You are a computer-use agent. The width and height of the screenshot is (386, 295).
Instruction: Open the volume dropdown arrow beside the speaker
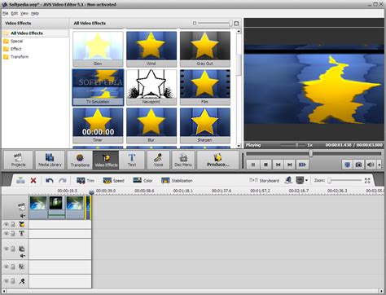coord(379,165)
